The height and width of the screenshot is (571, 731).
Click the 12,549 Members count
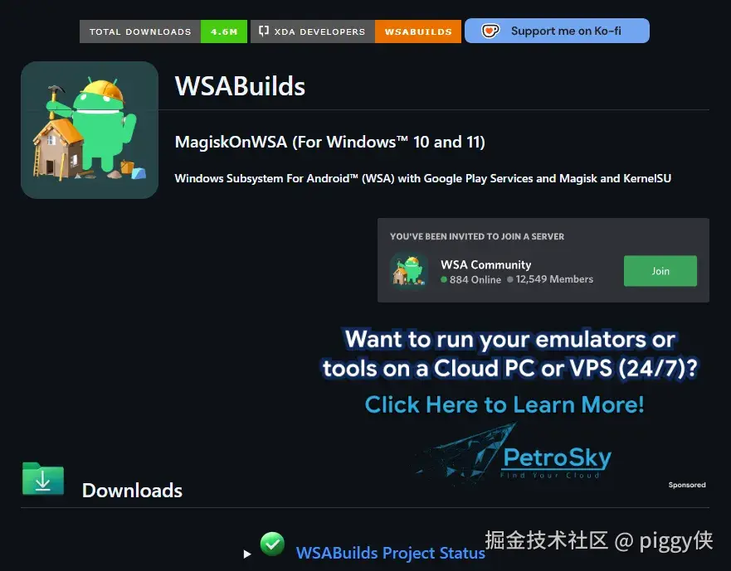click(x=550, y=279)
